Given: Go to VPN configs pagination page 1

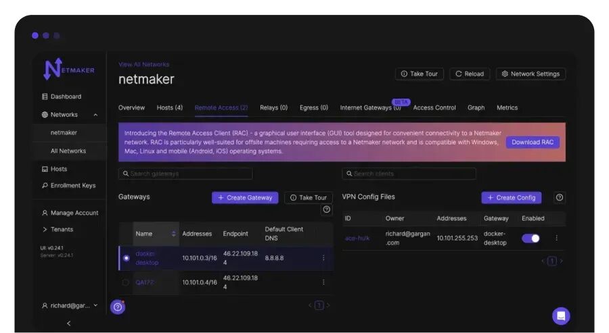Looking at the screenshot, I should (552, 261).
